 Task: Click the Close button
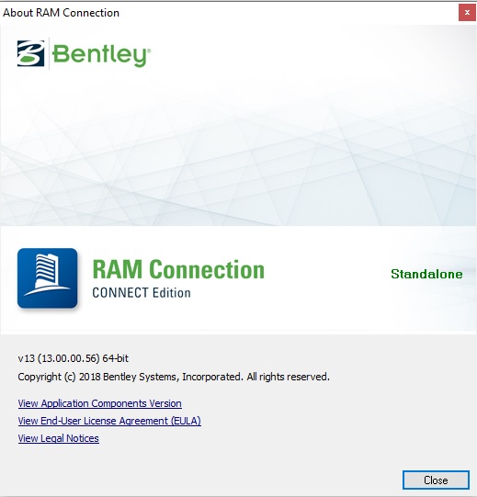coord(436,480)
